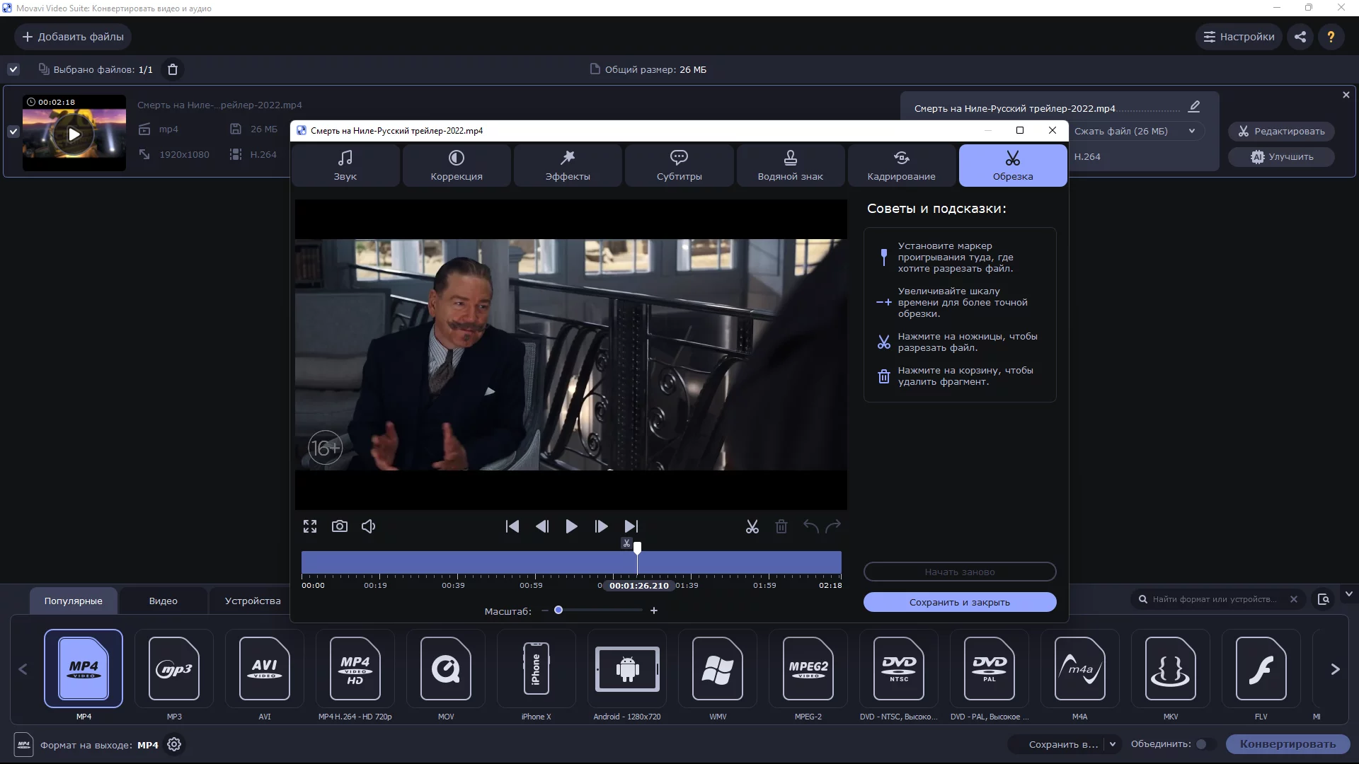Viewport: 1359px width, 764px height.
Task: Delete fragment with trash icon
Action: (x=781, y=526)
